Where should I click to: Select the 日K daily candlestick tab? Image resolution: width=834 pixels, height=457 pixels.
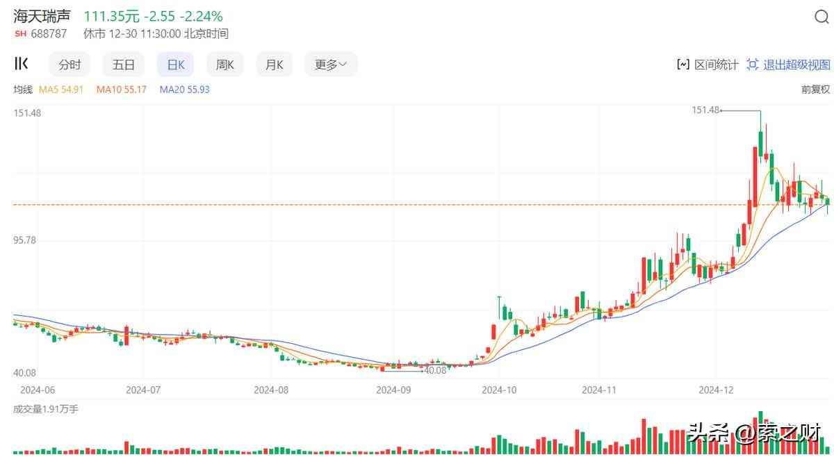(x=175, y=65)
